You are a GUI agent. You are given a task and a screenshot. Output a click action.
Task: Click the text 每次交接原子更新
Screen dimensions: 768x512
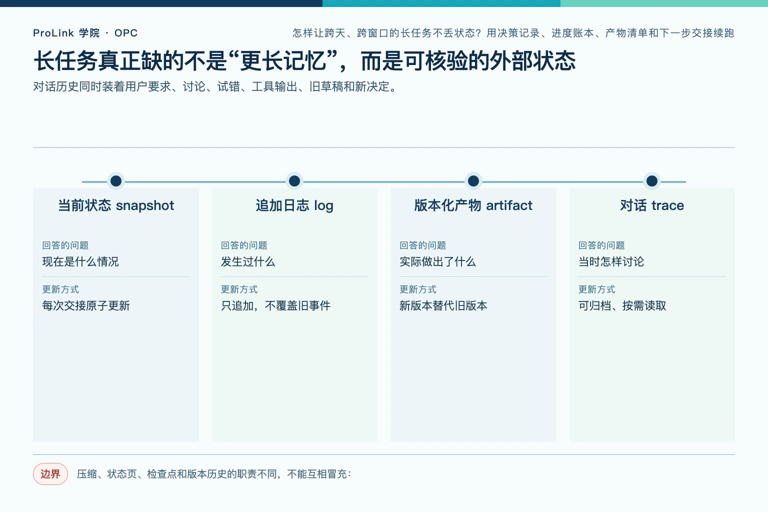tap(86, 305)
